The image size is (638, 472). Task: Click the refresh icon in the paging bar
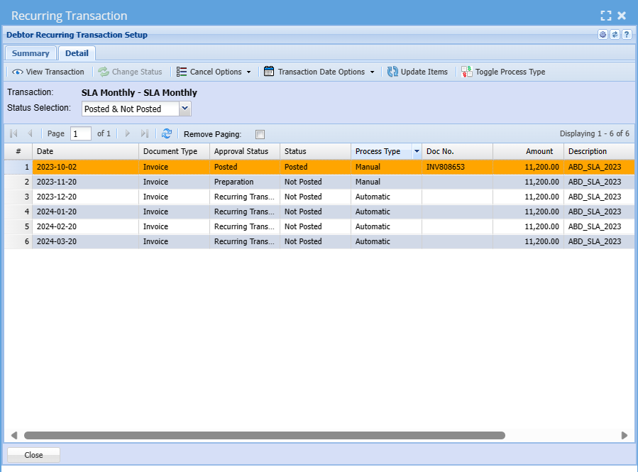pyautogui.click(x=167, y=133)
